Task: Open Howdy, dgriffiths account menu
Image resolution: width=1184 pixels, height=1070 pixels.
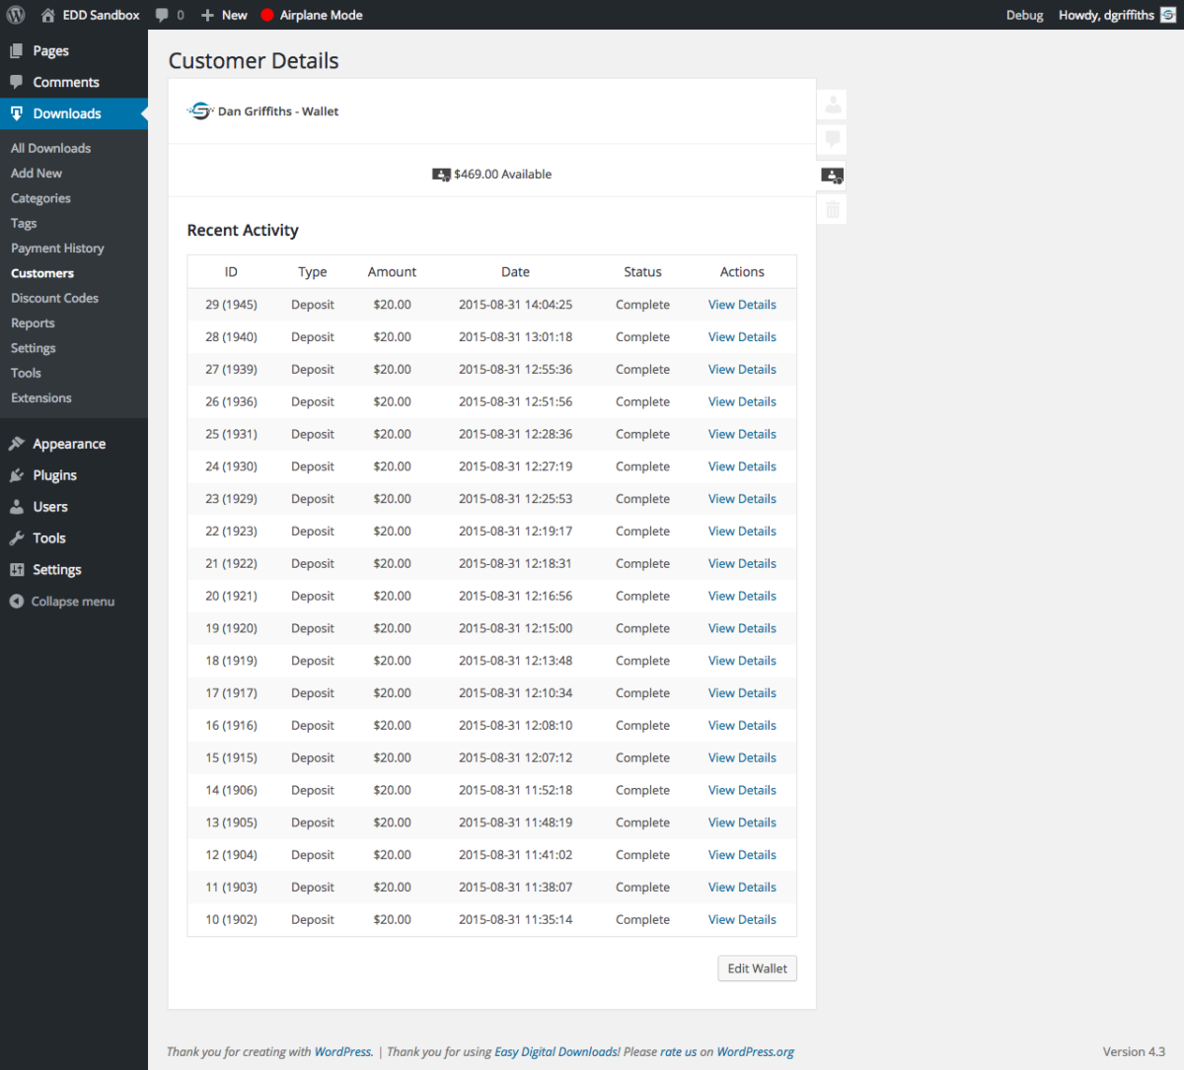Action: click(1106, 15)
